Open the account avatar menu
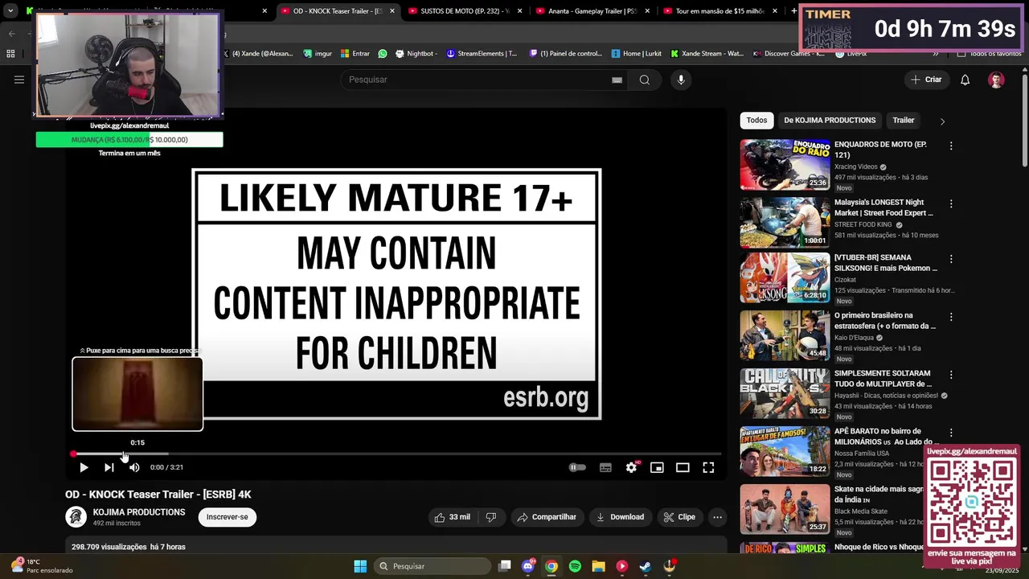1029x579 pixels. click(x=996, y=80)
